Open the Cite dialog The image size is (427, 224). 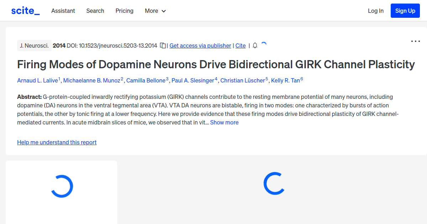click(240, 46)
